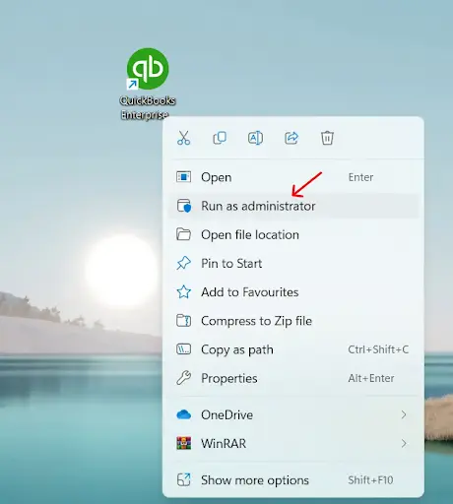The height and width of the screenshot is (504, 453).
Task: Select the QuickBooks Enterprise desktop shortcut icon
Action: 148,69
